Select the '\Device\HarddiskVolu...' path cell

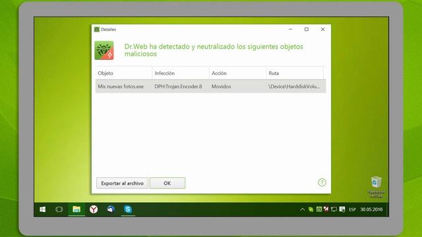294,86
